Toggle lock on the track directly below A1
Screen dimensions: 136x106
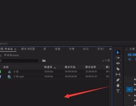135,100
